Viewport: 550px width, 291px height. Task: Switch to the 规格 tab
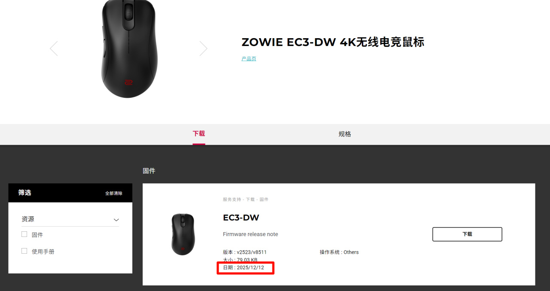345,134
